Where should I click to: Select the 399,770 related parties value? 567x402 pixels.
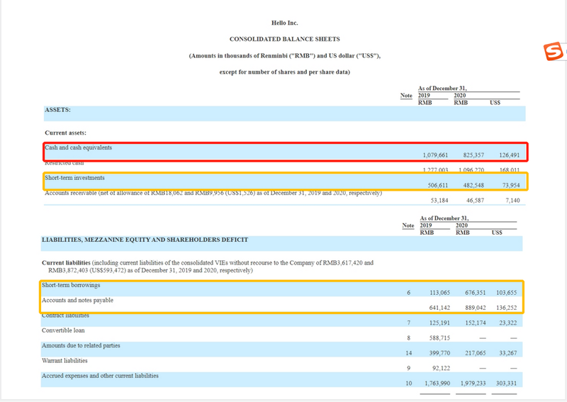pyautogui.click(x=439, y=353)
